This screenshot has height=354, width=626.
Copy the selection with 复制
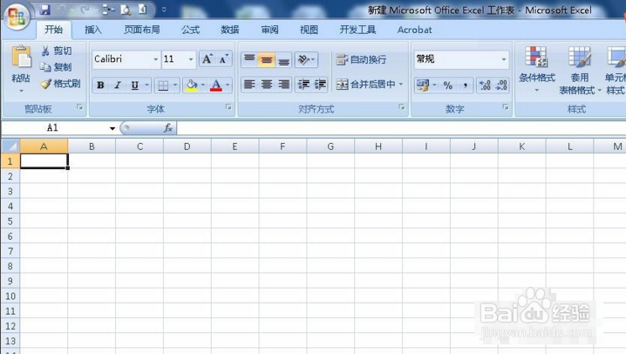[x=56, y=67]
